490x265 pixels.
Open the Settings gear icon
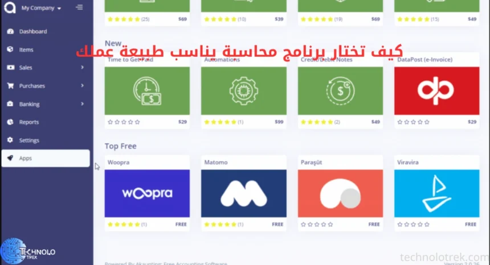[x=10, y=140]
